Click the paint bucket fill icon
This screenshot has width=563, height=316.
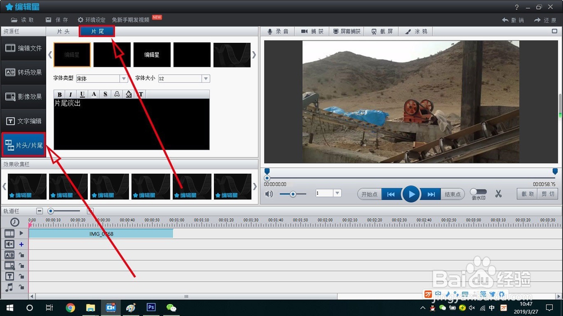click(x=128, y=94)
